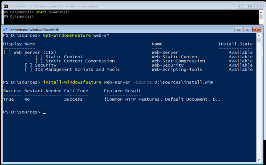The width and height of the screenshot is (266, 165).
Task: Maximize the Windows PowerShell window
Action: click(247, 29)
